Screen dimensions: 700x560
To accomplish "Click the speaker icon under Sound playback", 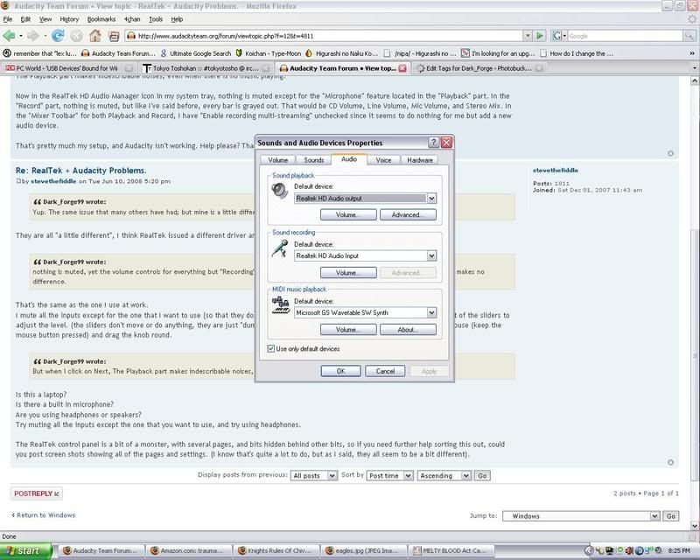I will coord(280,192).
